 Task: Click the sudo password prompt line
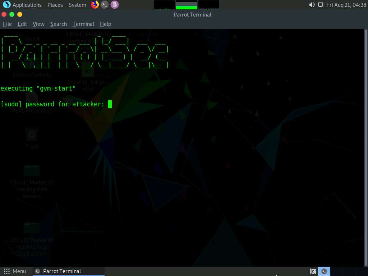(56, 104)
